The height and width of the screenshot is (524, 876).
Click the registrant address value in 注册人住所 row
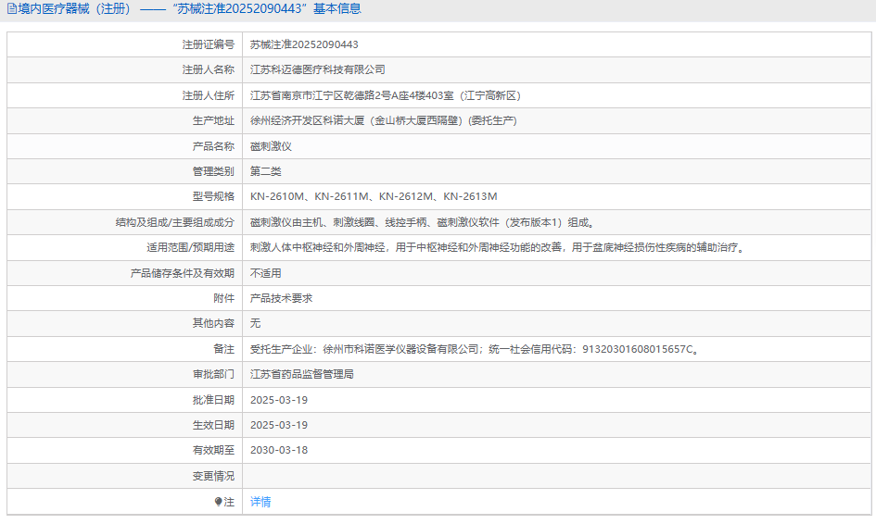tap(387, 95)
